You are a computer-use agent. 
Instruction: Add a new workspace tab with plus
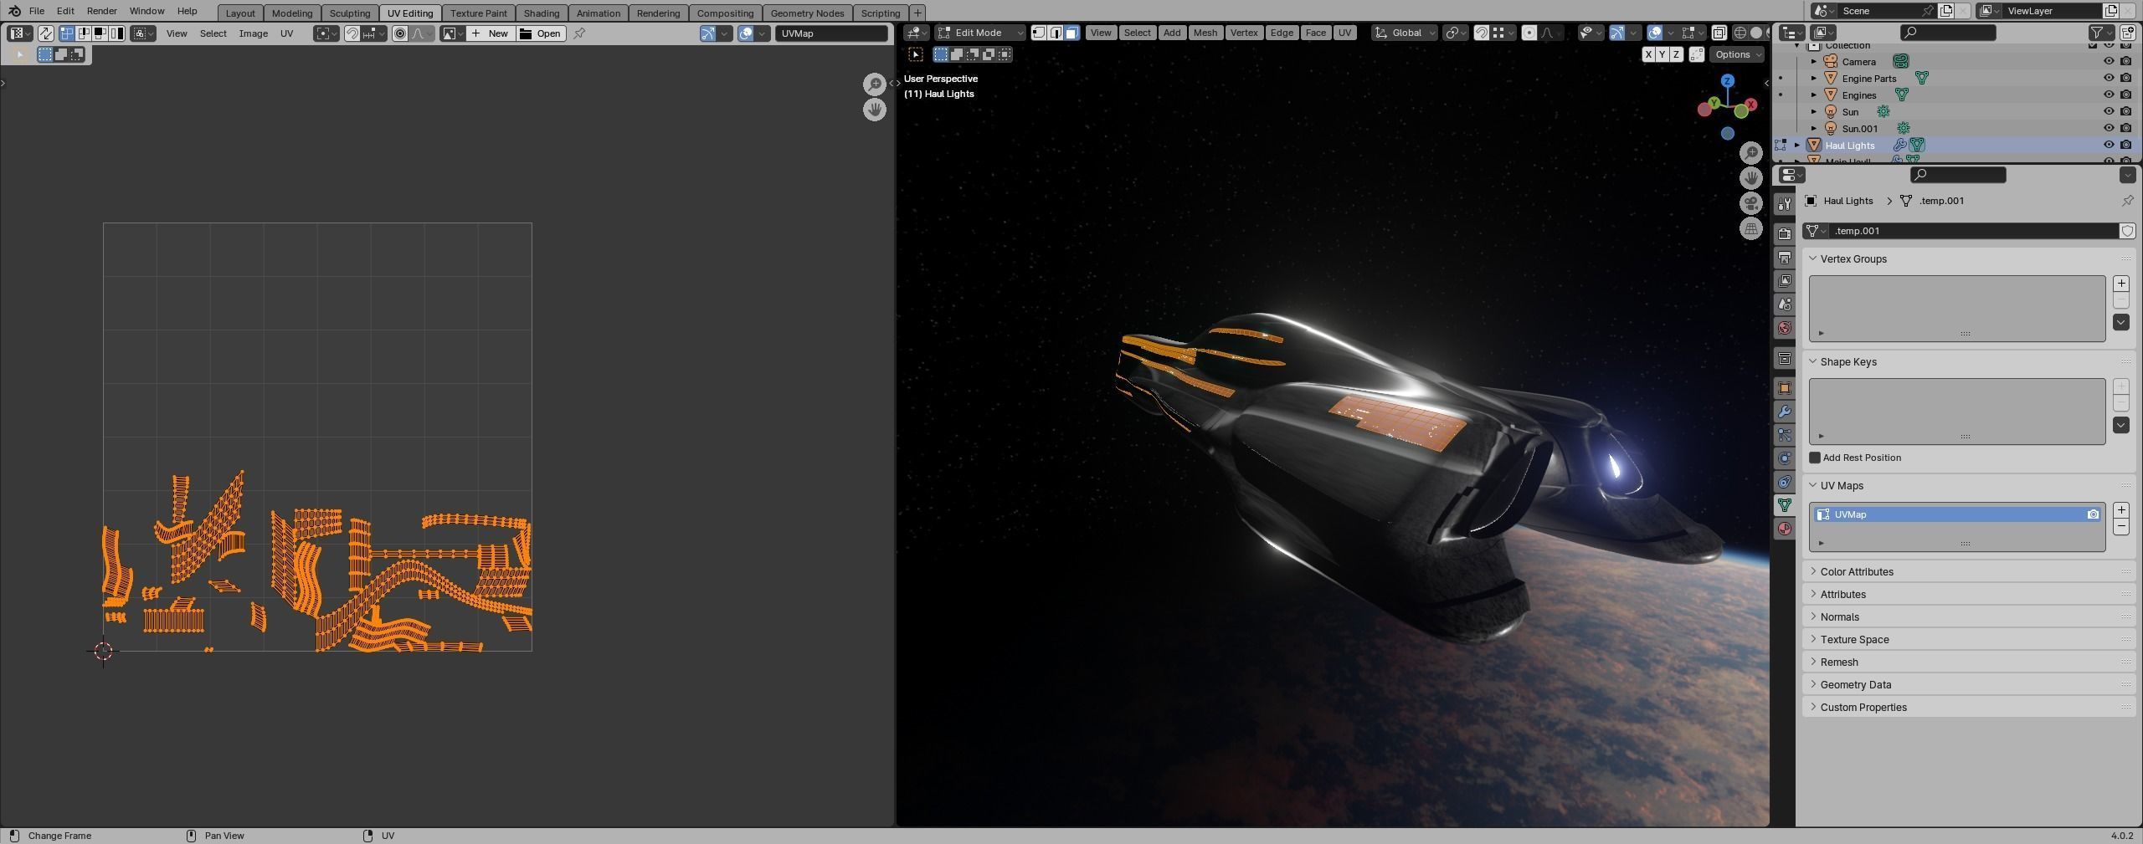(x=917, y=13)
